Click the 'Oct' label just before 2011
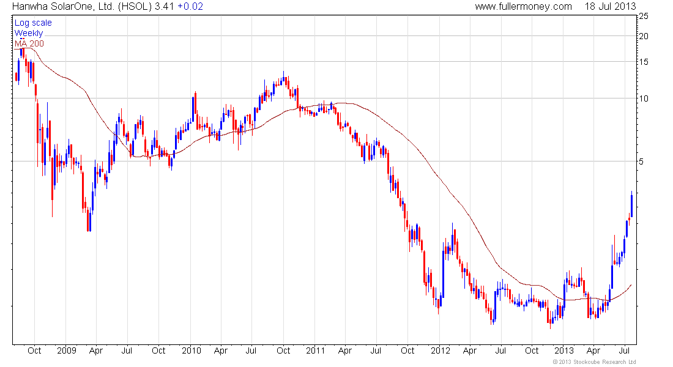The image size is (673, 367). click(283, 350)
